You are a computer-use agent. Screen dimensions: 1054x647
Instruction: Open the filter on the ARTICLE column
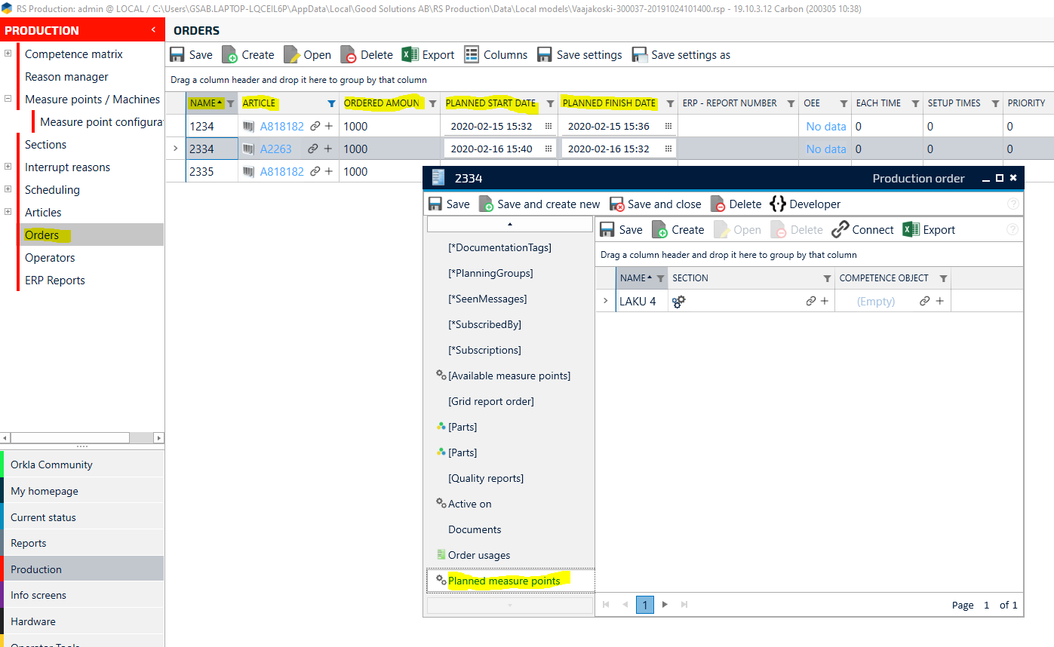pos(331,103)
